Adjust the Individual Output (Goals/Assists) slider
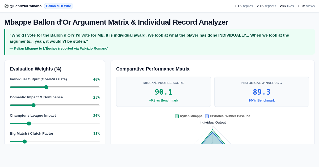 pyautogui.click(x=55, y=87)
